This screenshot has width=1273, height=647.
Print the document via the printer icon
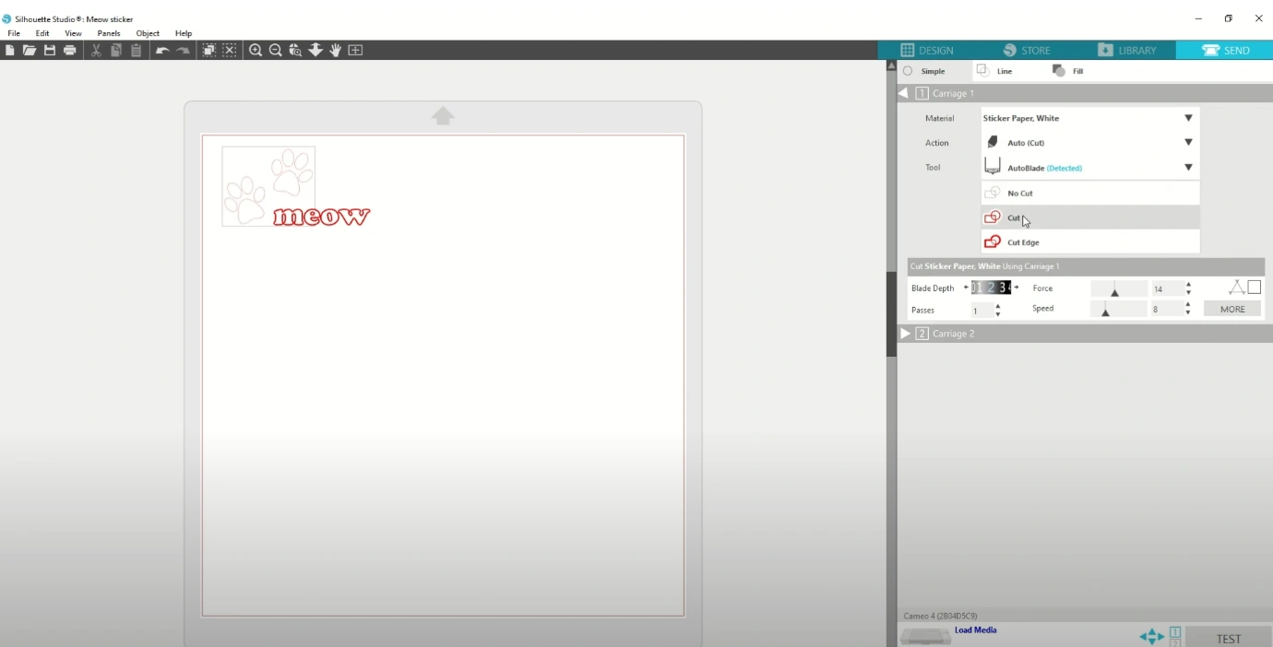click(69, 50)
